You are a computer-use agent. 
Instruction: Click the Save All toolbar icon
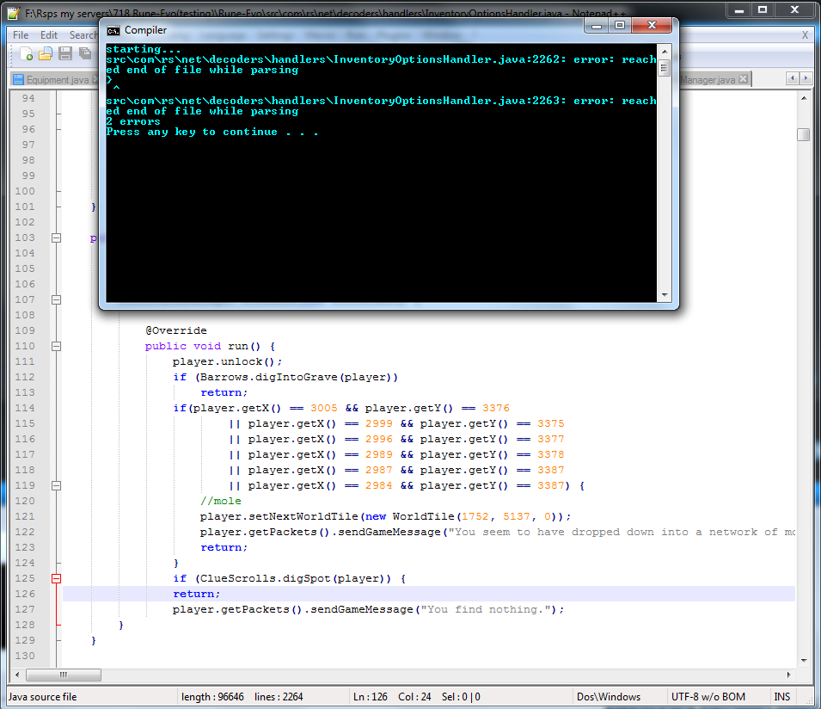pyautogui.click(x=85, y=53)
